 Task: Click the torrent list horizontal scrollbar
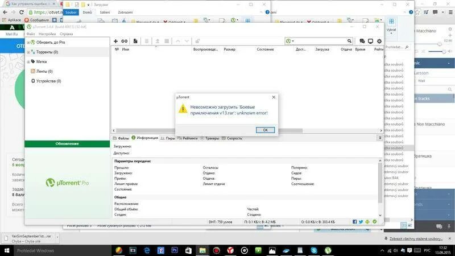pyautogui.click(x=209, y=131)
